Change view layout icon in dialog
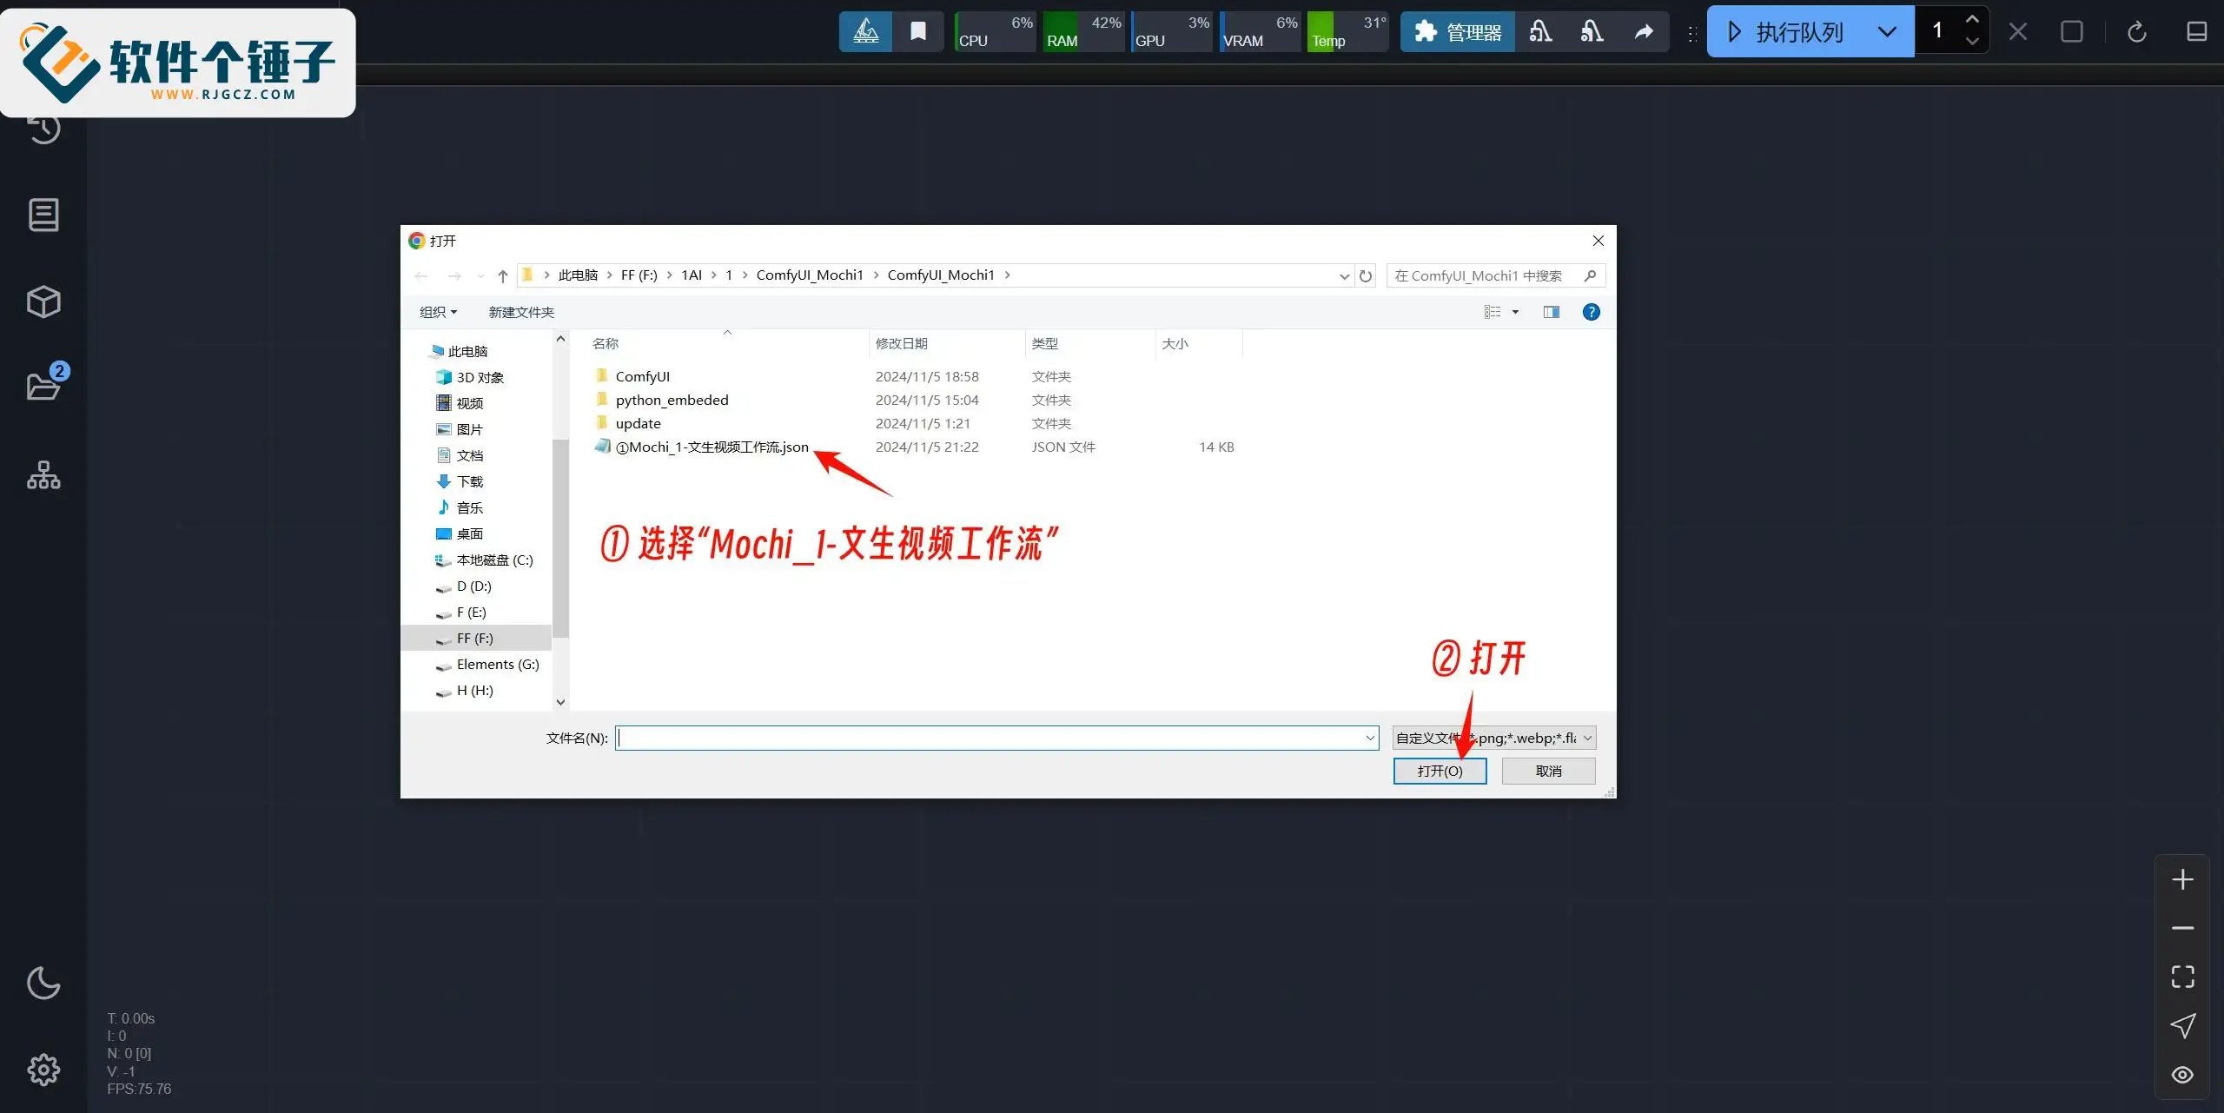This screenshot has height=1113, width=2224. click(1493, 313)
